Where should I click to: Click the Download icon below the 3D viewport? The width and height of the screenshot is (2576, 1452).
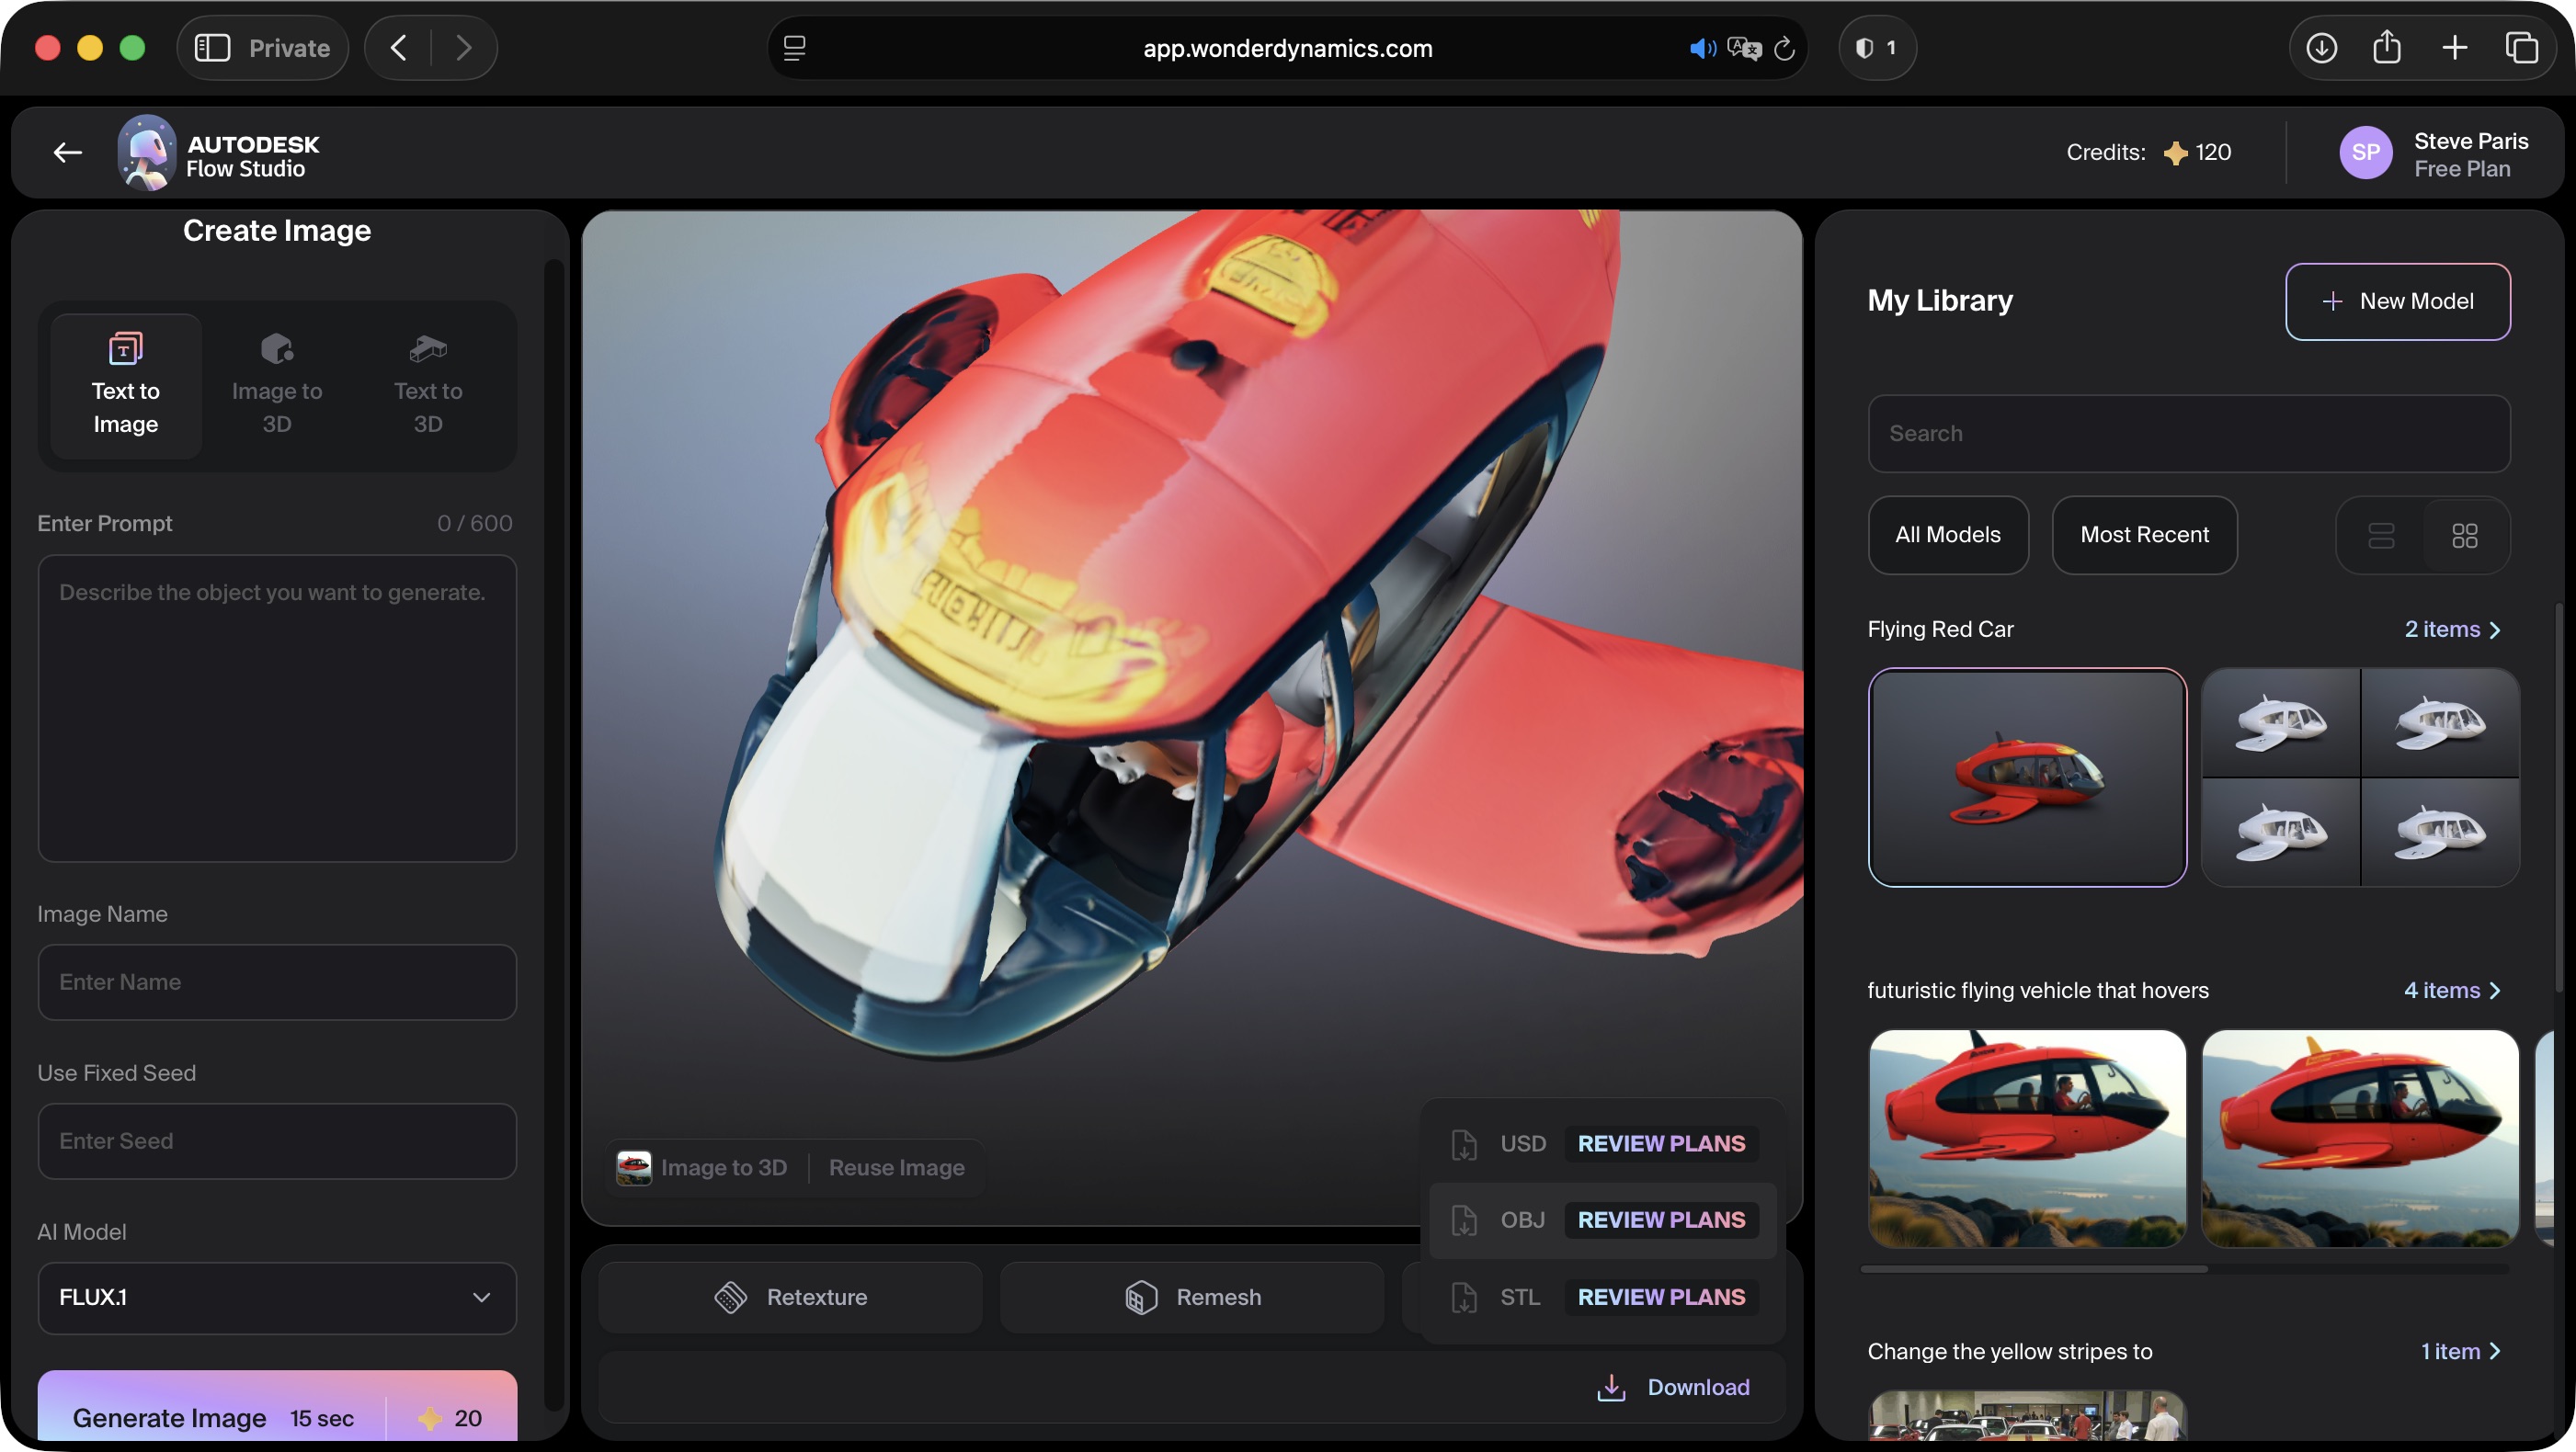[x=1611, y=1387]
